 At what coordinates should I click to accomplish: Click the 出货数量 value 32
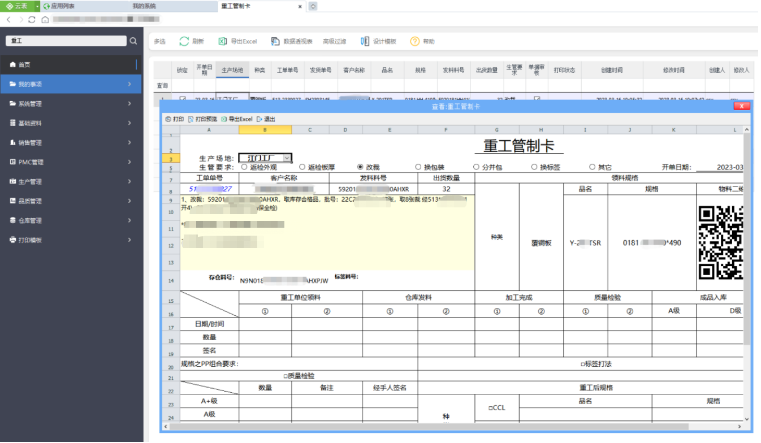pyautogui.click(x=446, y=189)
